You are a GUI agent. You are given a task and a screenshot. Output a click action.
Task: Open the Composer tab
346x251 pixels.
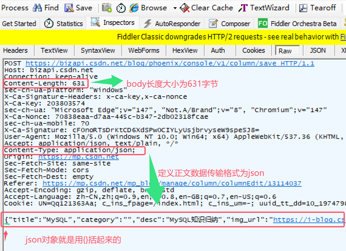(236, 24)
